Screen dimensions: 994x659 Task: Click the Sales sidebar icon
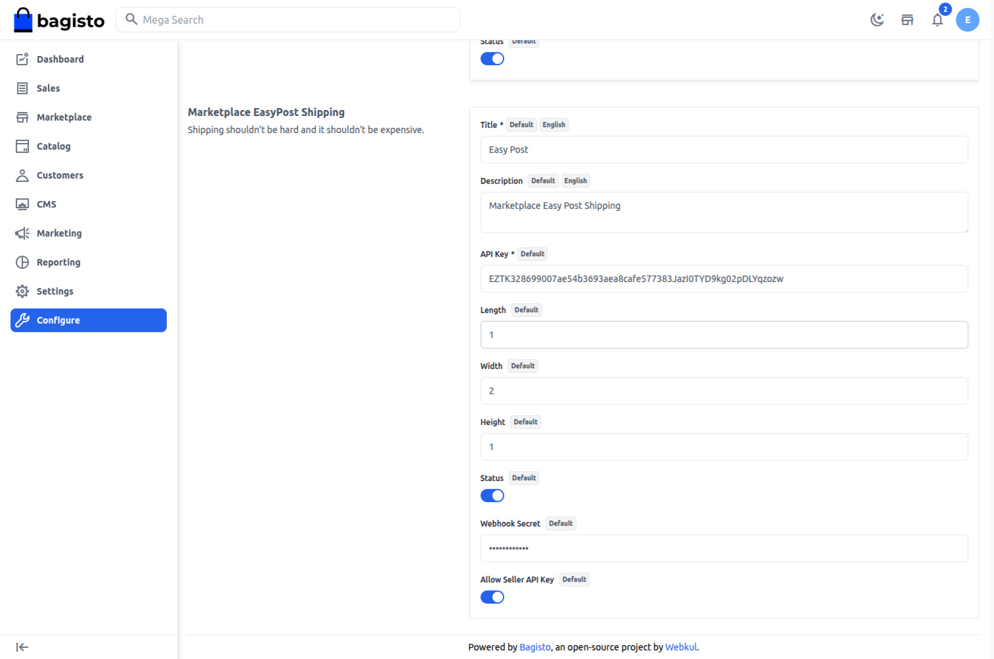pos(22,88)
